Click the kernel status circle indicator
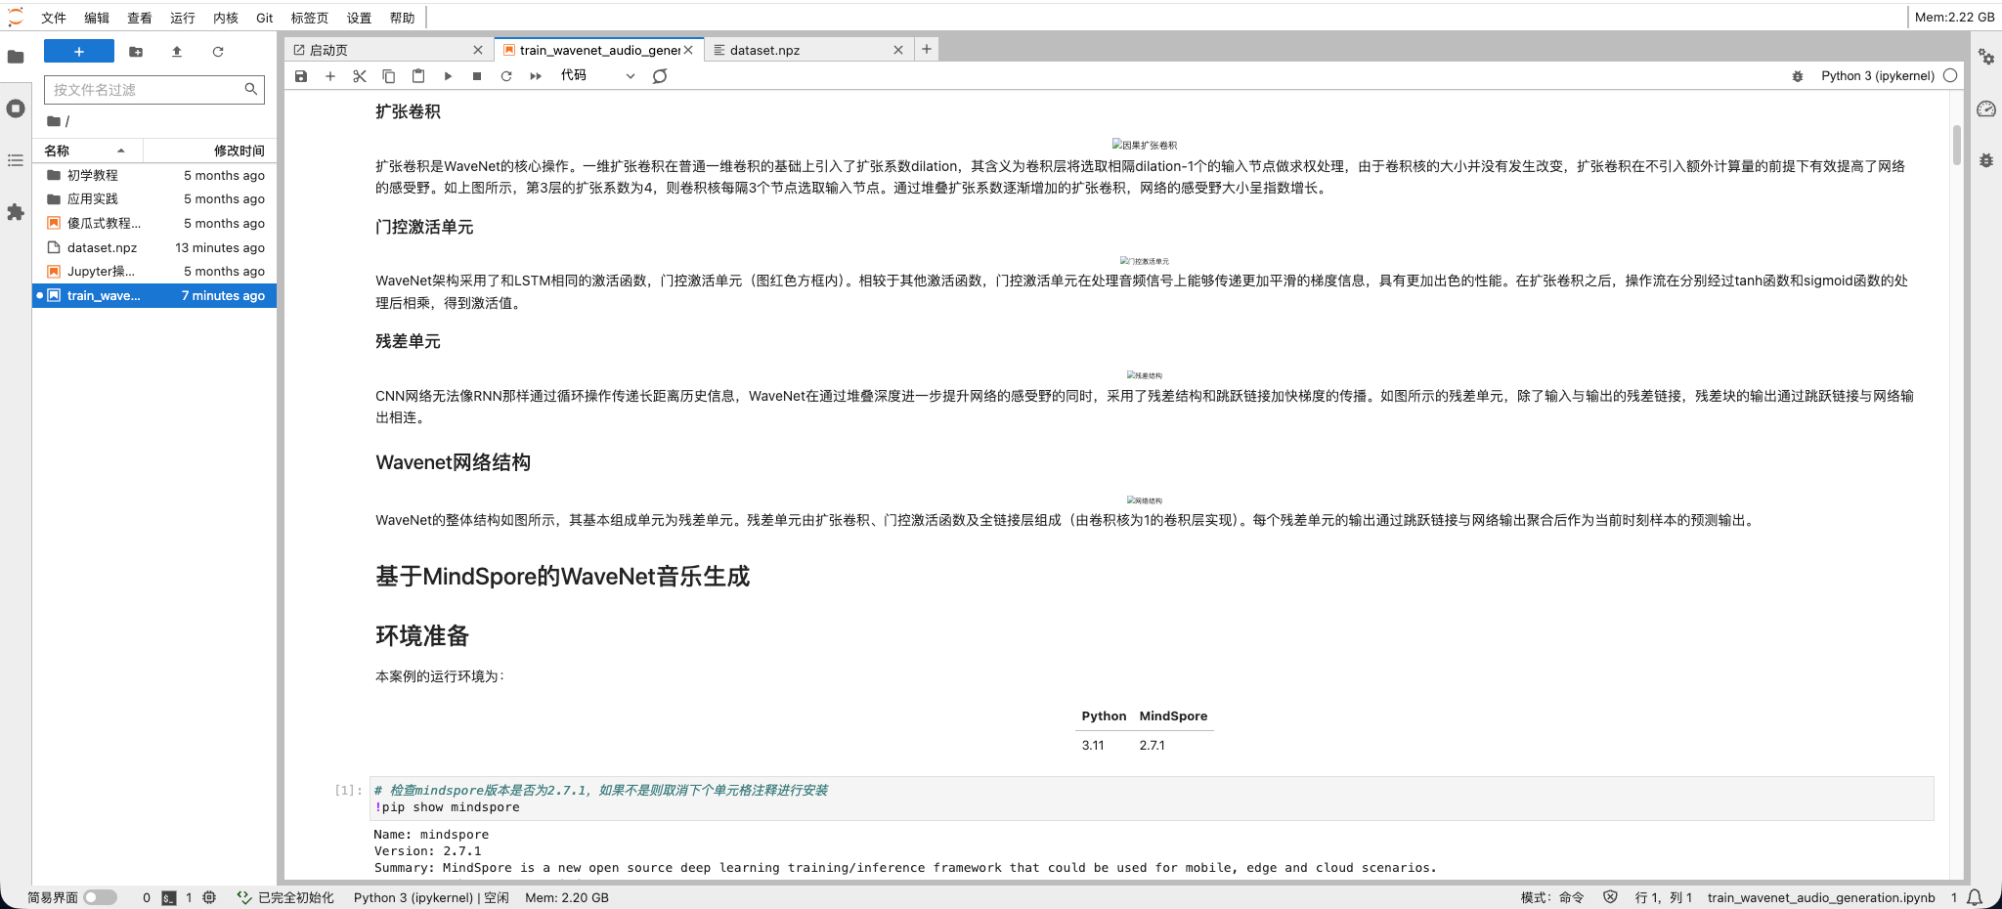The width and height of the screenshot is (2002, 909). 1950,75
